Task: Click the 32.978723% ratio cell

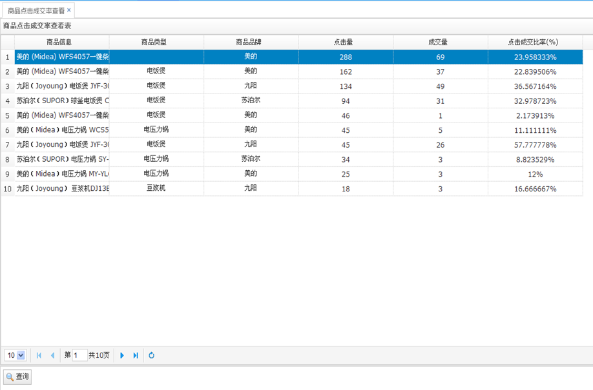Action: pyautogui.click(x=535, y=101)
